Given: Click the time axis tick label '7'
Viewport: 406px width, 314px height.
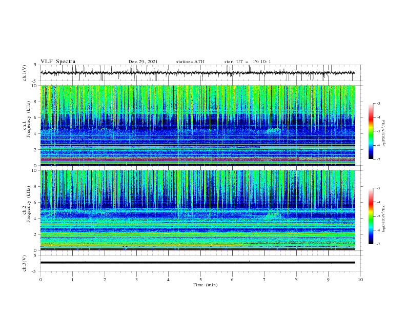Looking at the screenshot, I should point(265,280).
